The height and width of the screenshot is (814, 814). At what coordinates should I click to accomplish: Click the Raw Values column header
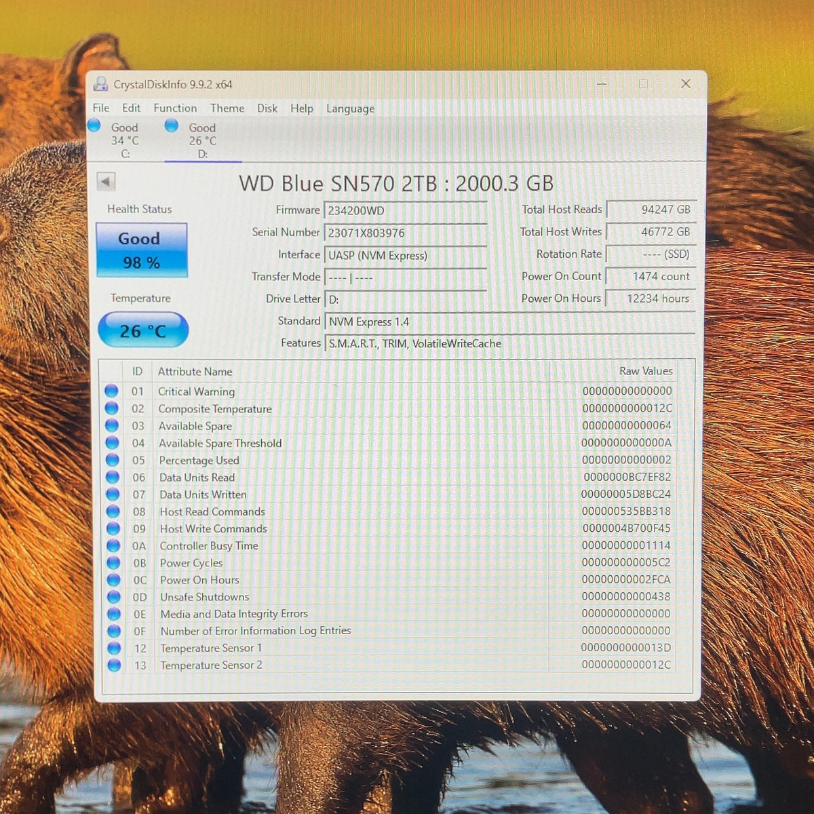tap(646, 371)
